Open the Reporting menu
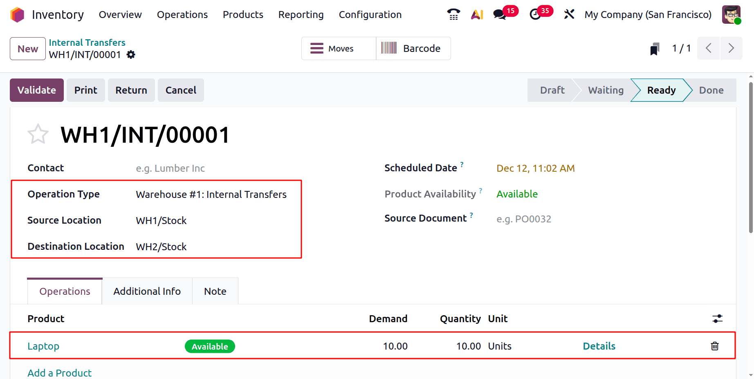 coord(301,14)
